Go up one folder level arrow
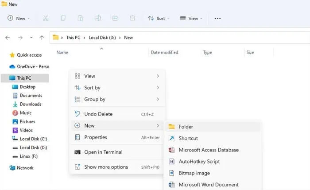The height and width of the screenshot is (190, 310). [42, 38]
